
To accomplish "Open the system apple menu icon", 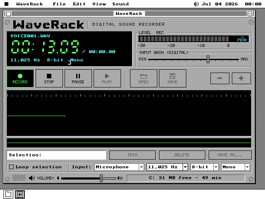I will point(7,4).
